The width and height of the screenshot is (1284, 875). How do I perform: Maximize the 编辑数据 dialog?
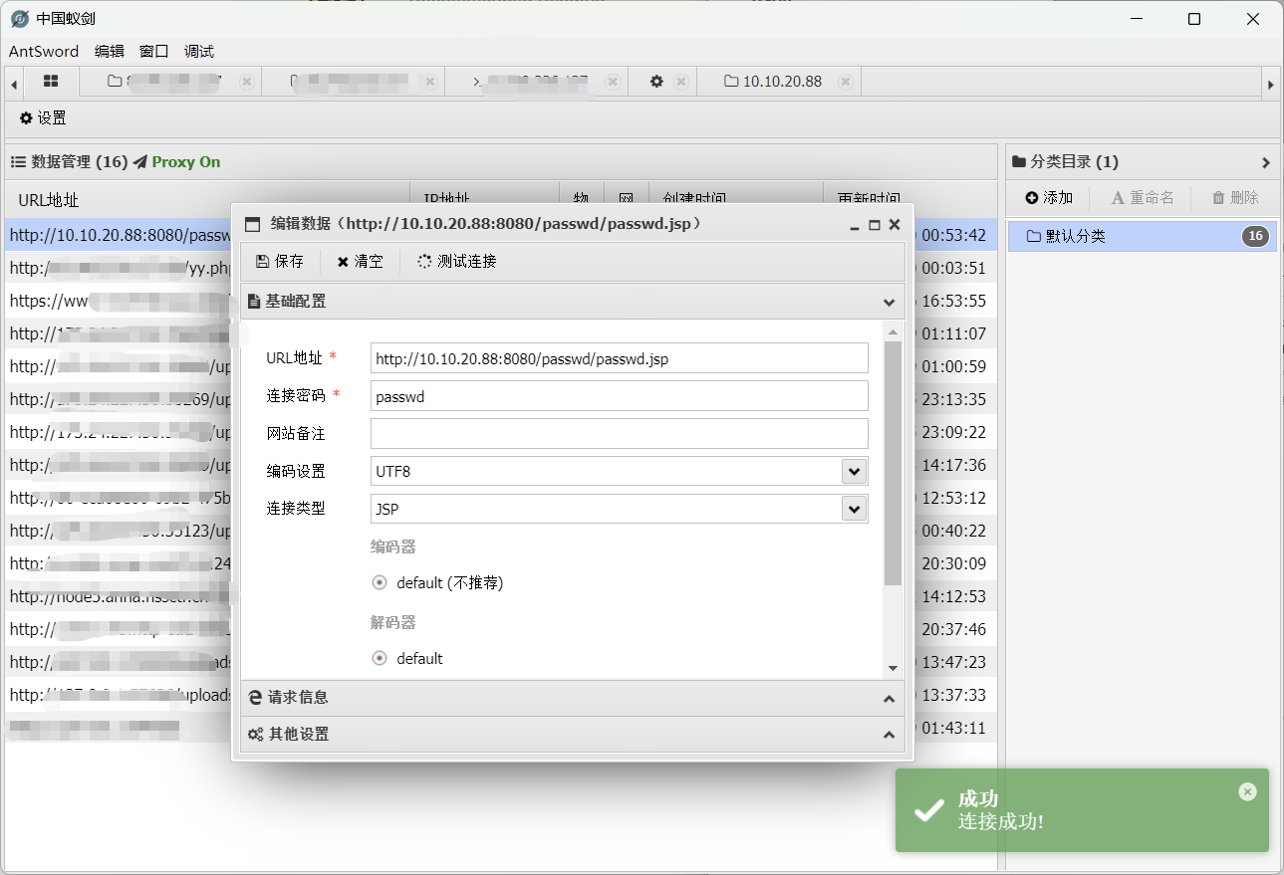click(x=875, y=225)
